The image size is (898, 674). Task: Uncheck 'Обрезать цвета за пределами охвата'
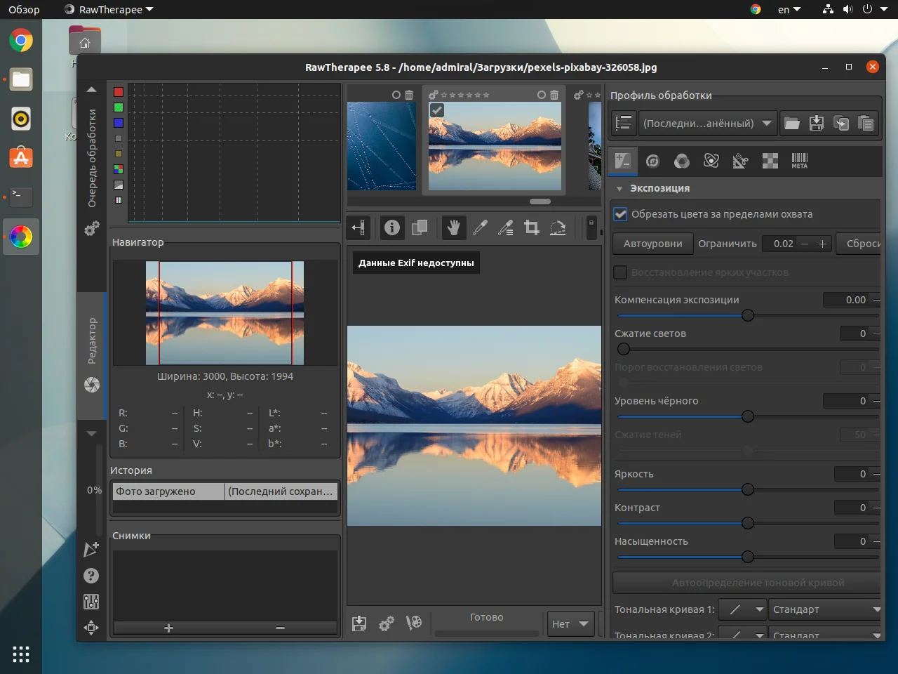[x=620, y=214]
